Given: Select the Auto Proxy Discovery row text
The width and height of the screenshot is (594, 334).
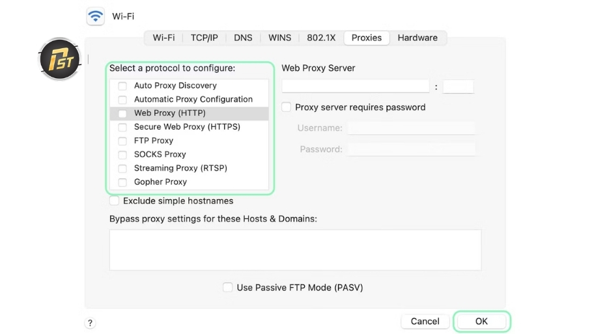Looking at the screenshot, I should tap(175, 85).
